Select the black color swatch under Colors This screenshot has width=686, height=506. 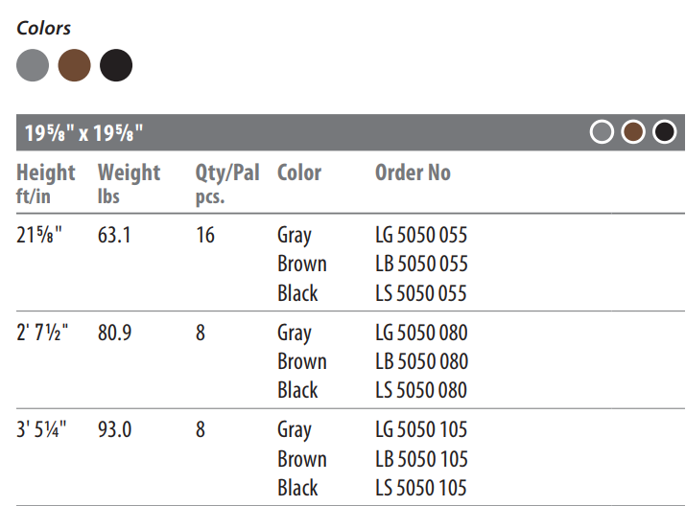[116, 65]
